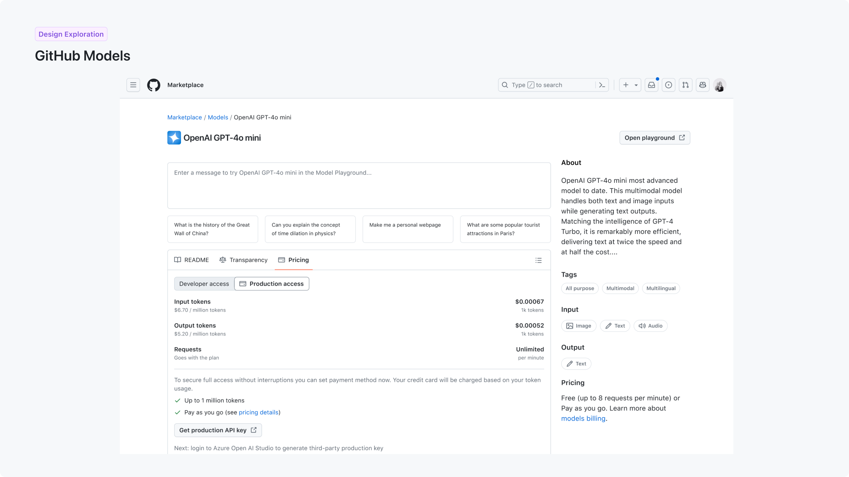Open the global navigation hamburger menu
The width and height of the screenshot is (849, 477).
(x=133, y=85)
